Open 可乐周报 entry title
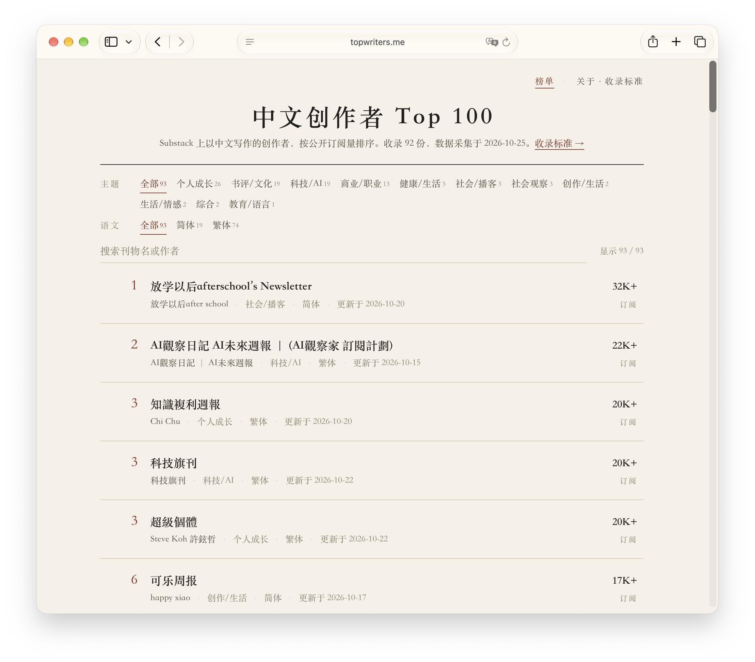The height and width of the screenshot is (662, 755). pyautogui.click(x=174, y=580)
